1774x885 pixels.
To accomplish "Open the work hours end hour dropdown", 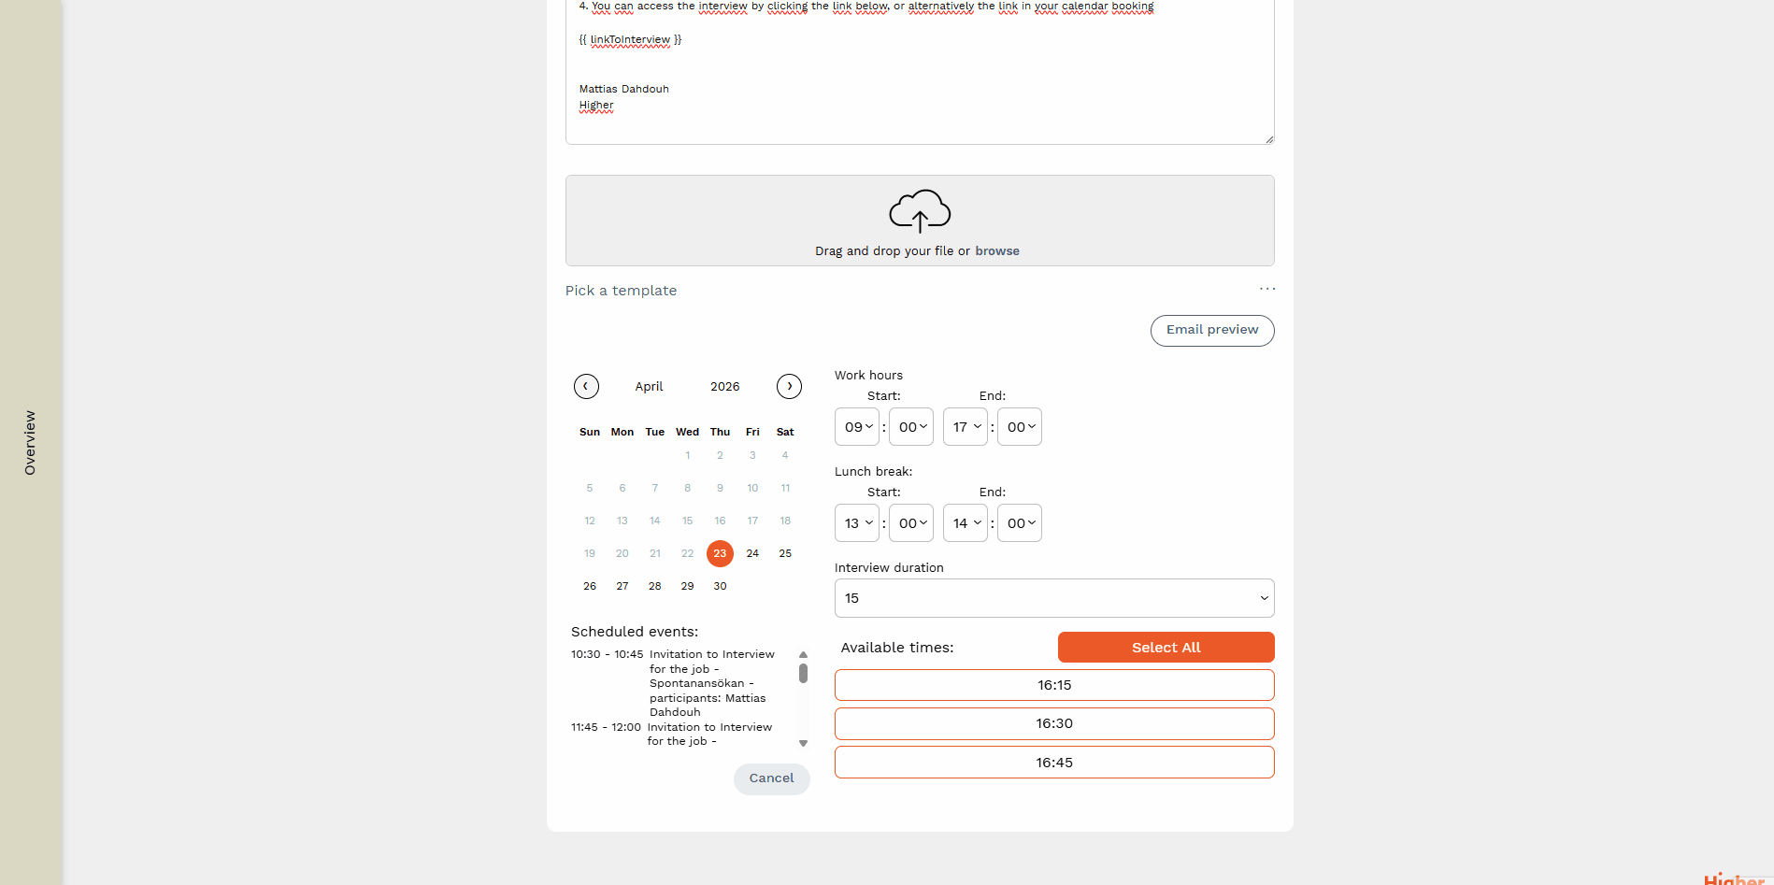I will [x=966, y=427].
